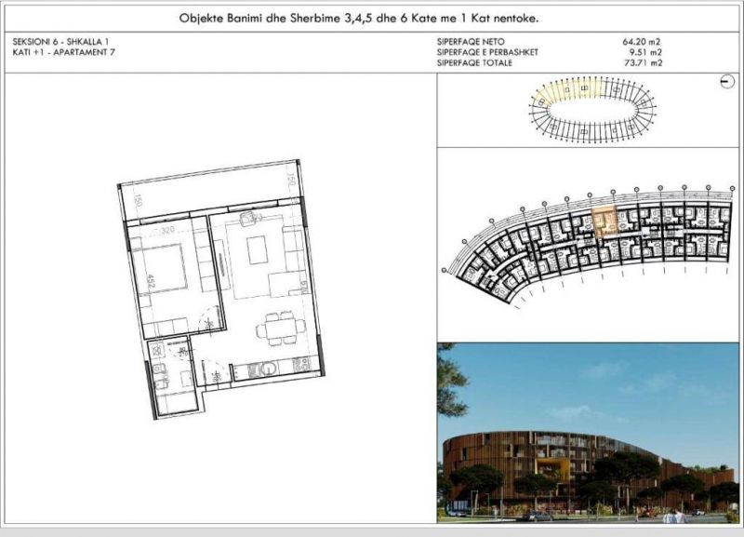This screenshot has height=537, width=744.
Task: Click the armchair in the living room
Action: (x=248, y=219)
